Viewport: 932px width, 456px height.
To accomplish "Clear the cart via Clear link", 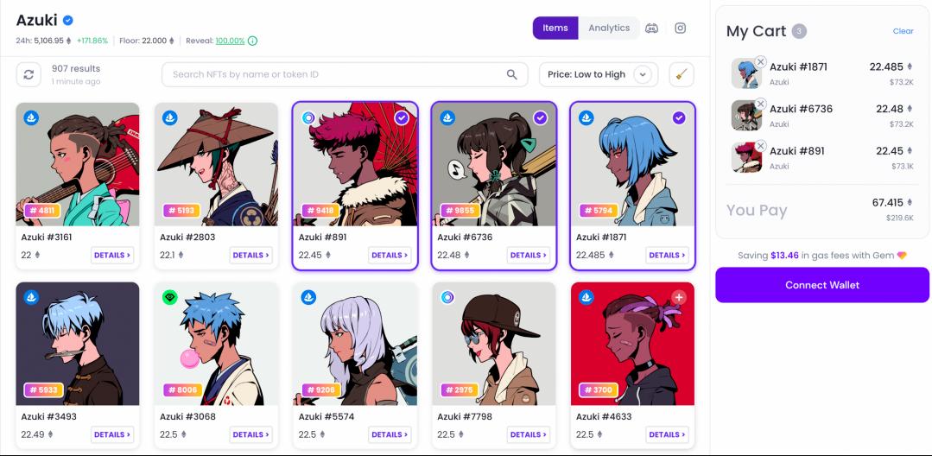I will coord(903,31).
